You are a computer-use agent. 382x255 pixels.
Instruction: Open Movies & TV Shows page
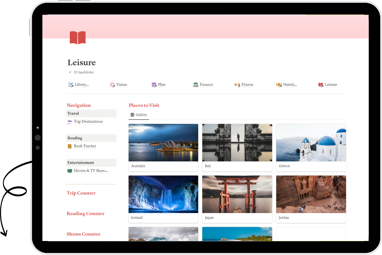tap(91, 171)
